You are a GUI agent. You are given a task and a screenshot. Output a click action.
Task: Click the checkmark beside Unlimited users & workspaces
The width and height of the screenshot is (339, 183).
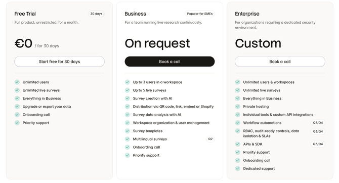(x=238, y=82)
